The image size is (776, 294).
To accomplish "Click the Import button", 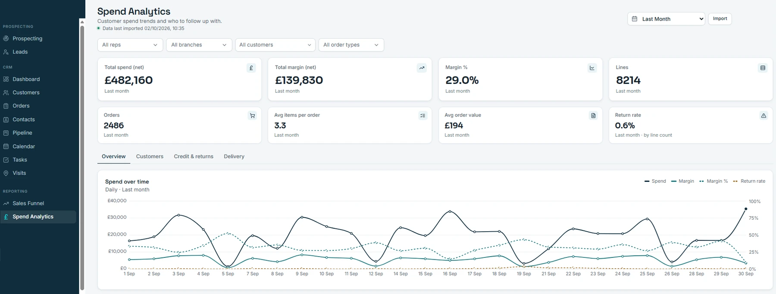I will pyautogui.click(x=720, y=19).
